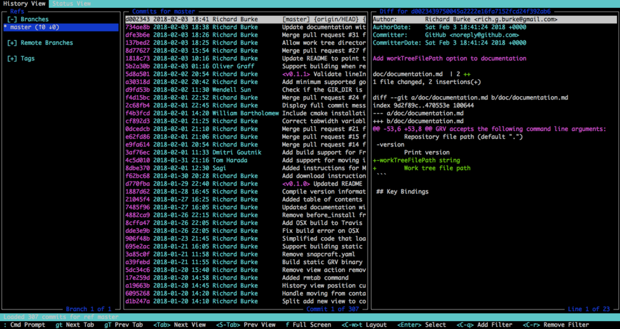Select commit 3a85c0f Remove snapcraft.yaml

[x=246, y=255]
